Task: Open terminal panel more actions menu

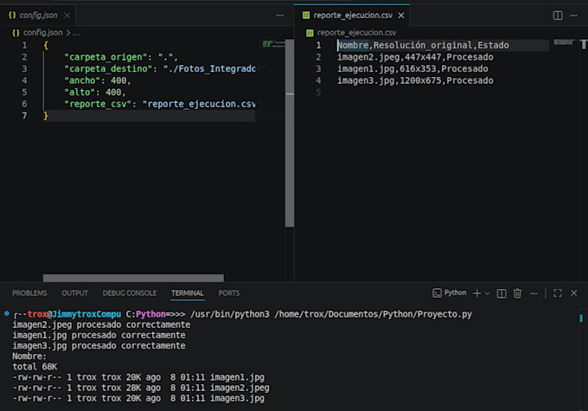Action: (x=534, y=293)
